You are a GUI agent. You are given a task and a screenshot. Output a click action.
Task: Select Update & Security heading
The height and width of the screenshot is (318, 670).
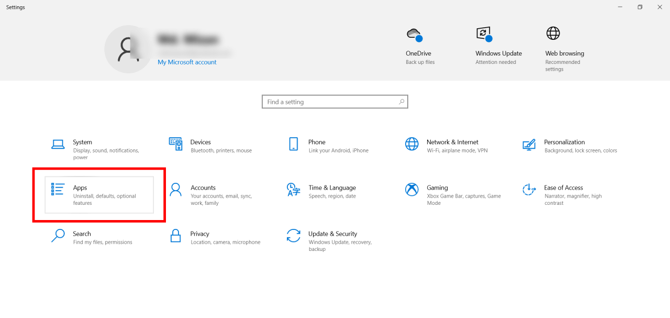click(x=332, y=234)
